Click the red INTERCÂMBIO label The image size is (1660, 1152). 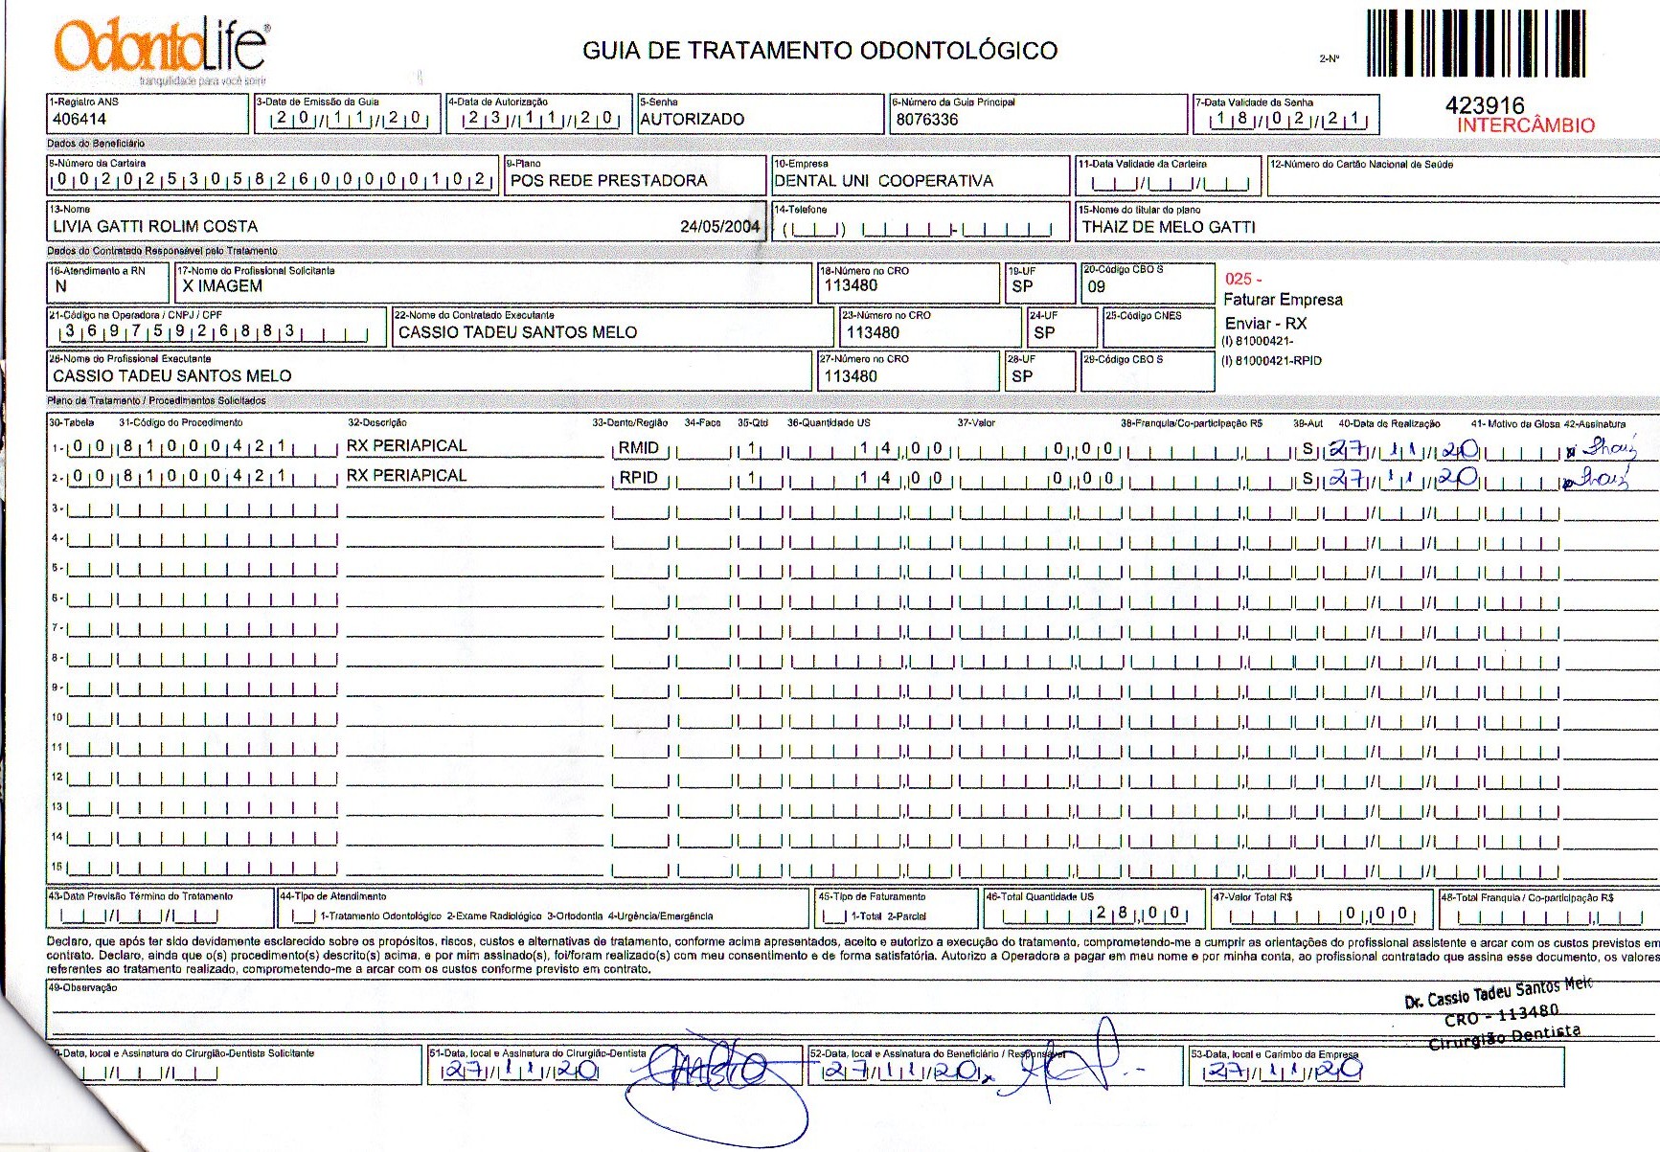(1526, 125)
